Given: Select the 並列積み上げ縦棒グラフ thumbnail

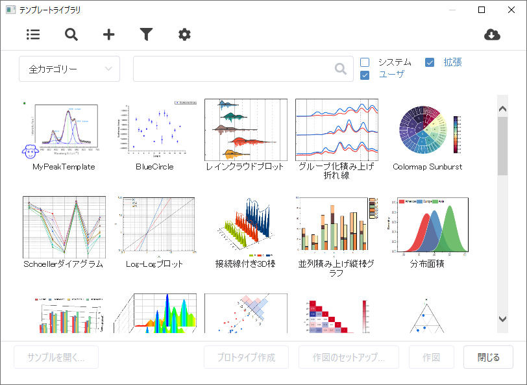Looking at the screenshot, I should click(x=337, y=227).
